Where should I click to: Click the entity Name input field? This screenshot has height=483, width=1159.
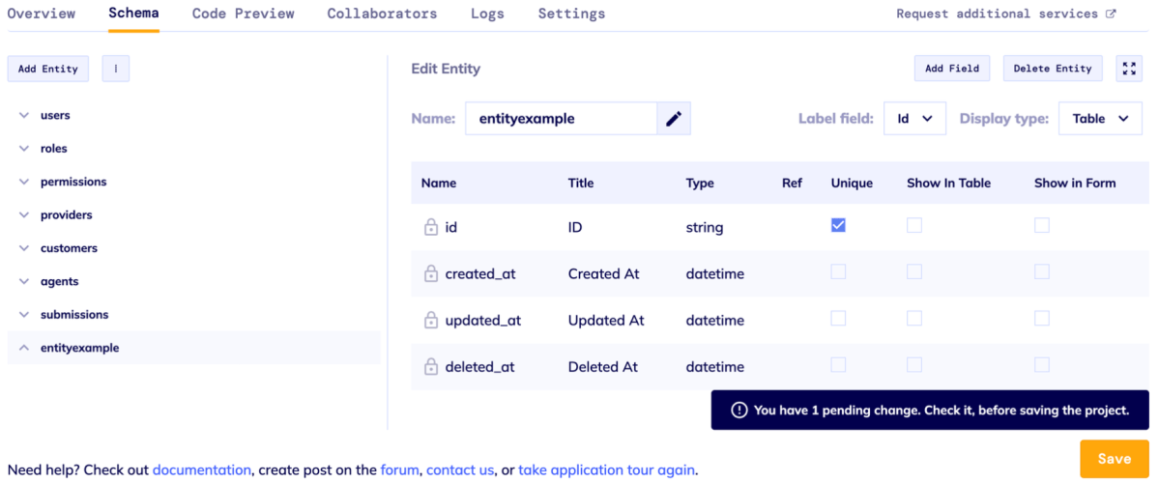pos(561,119)
